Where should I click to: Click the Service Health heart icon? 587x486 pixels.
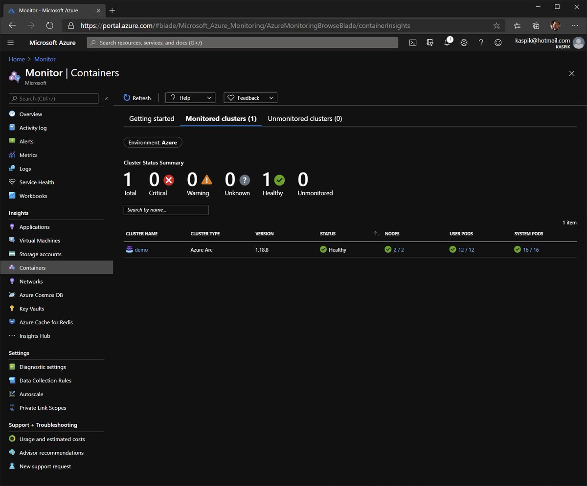[12, 182]
